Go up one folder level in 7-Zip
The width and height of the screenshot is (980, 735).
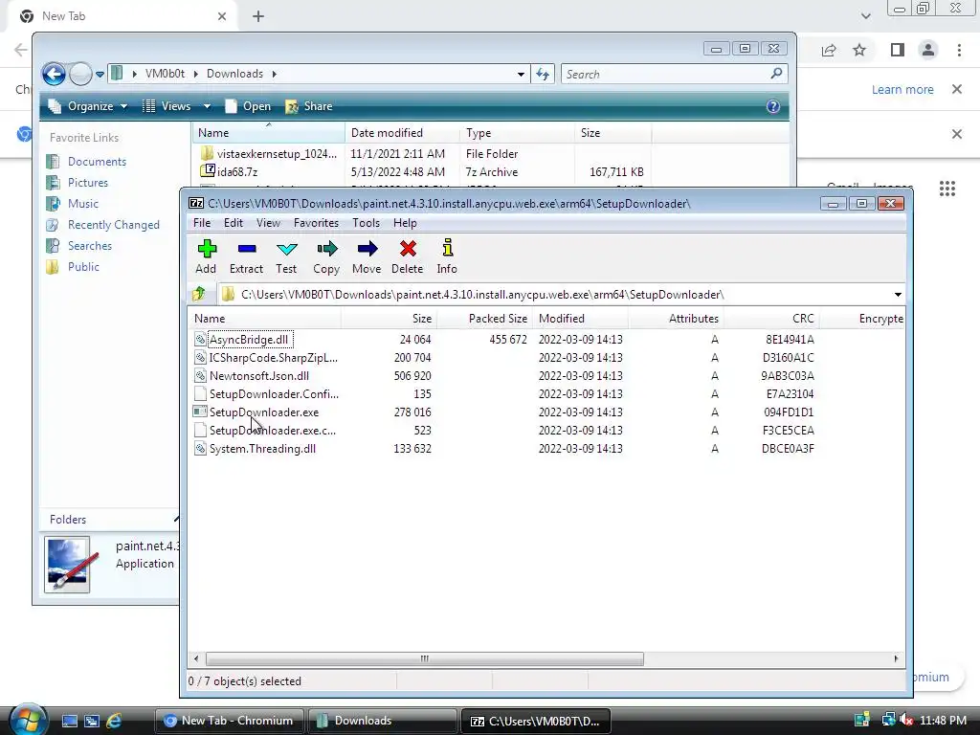pyautogui.click(x=199, y=294)
